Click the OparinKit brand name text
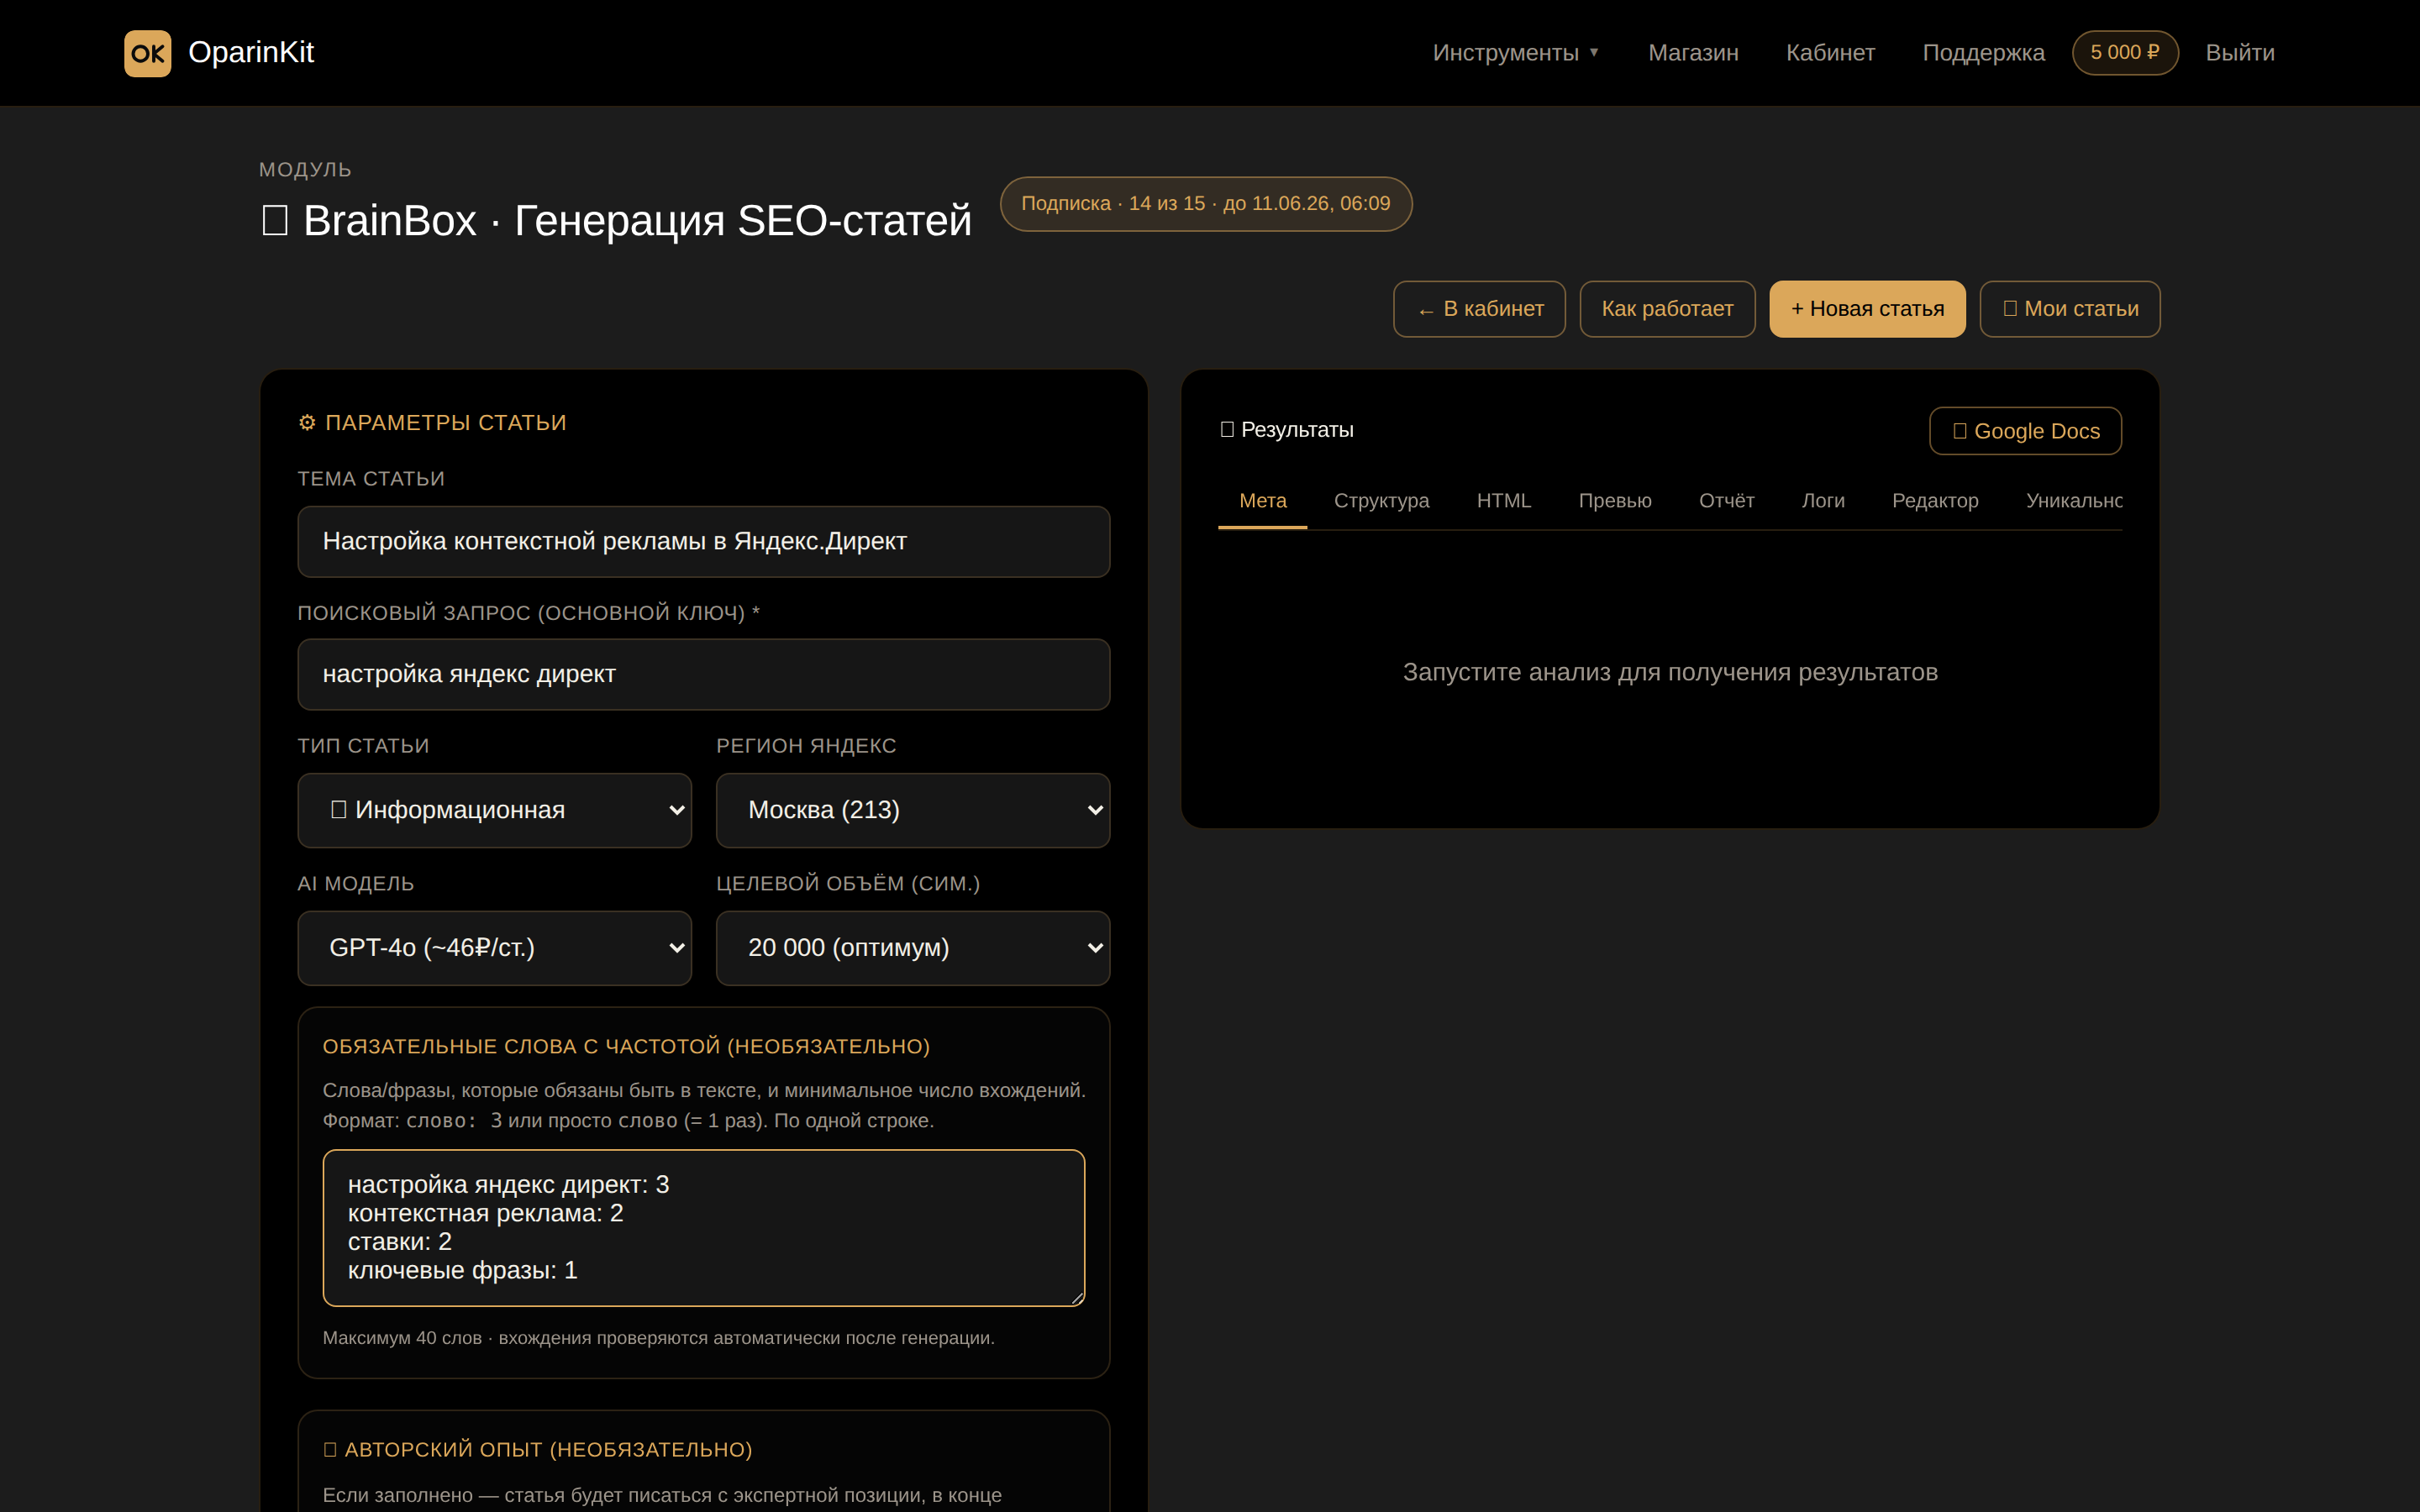The height and width of the screenshot is (1512, 2420). pos(251,53)
